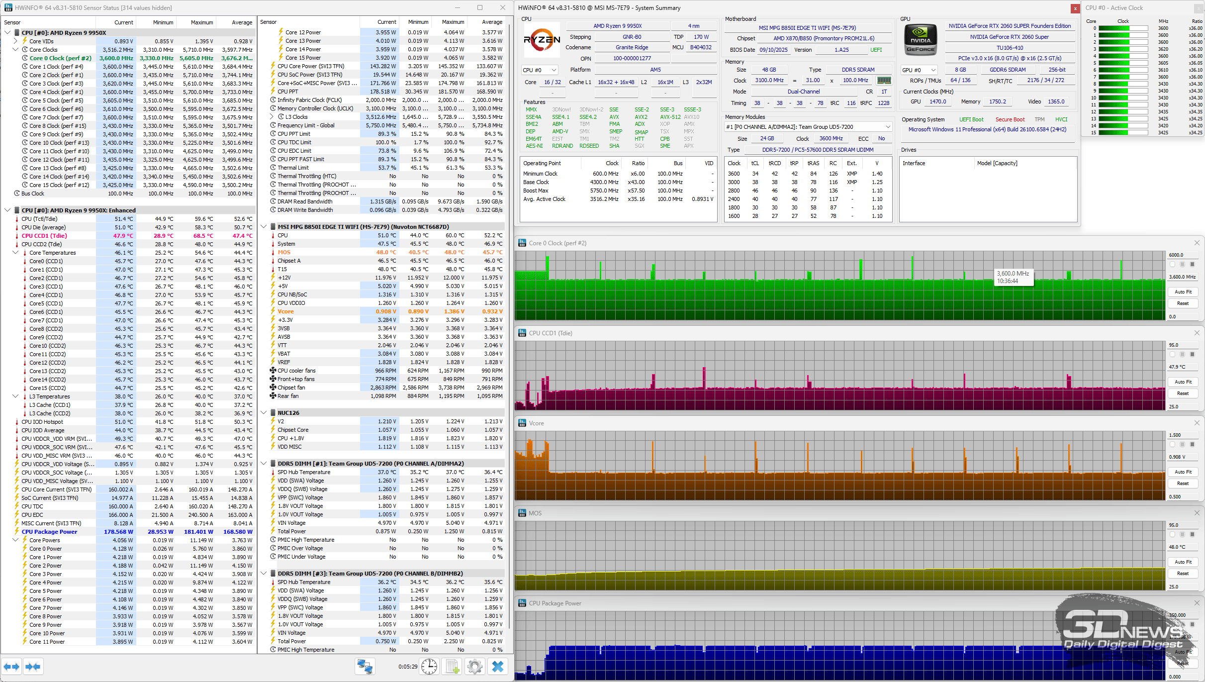
Task: Click the collapse columns arrows icon
Action: (x=33, y=667)
